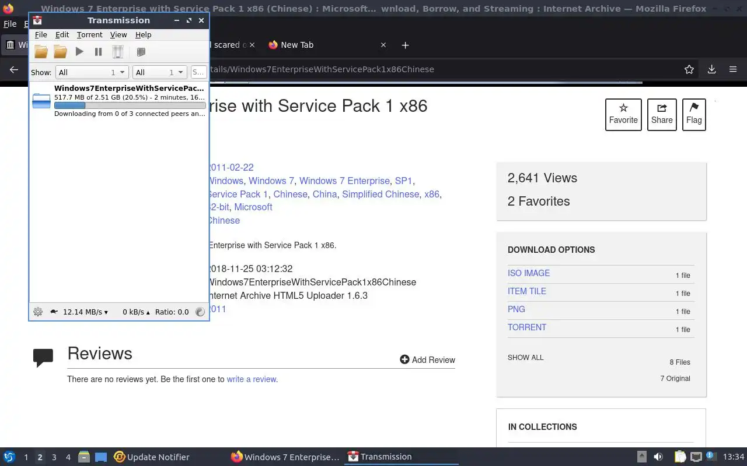Open the SP1 topic link
Image resolution: width=747 pixels, height=466 pixels.
click(x=403, y=181)
